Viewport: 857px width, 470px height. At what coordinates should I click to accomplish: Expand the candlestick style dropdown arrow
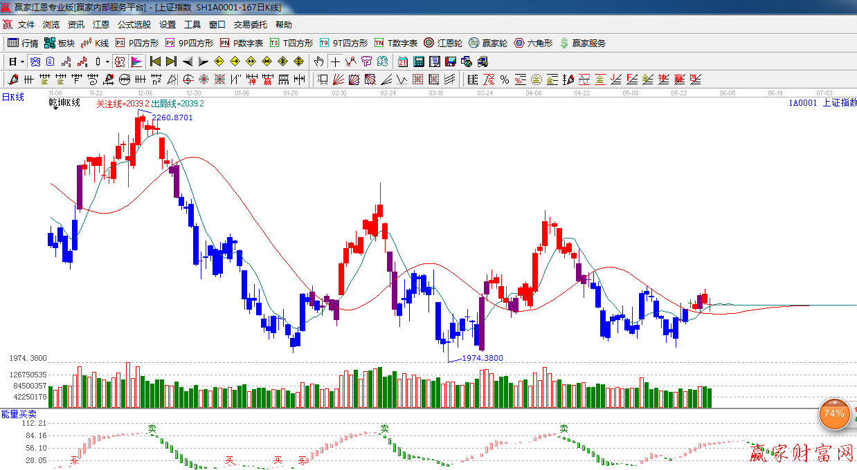tap(107, 62)
